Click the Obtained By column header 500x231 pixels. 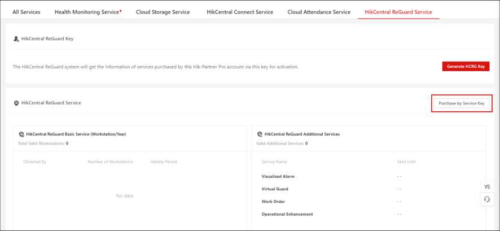tap(34, 162)
